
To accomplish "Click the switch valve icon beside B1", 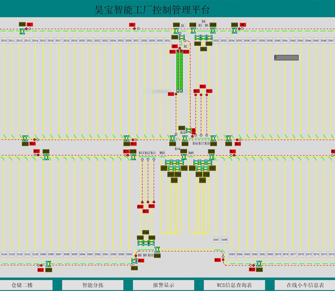I will [176, 31].
